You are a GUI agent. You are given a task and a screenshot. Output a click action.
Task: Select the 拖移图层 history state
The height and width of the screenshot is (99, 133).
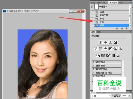(111, 15)
